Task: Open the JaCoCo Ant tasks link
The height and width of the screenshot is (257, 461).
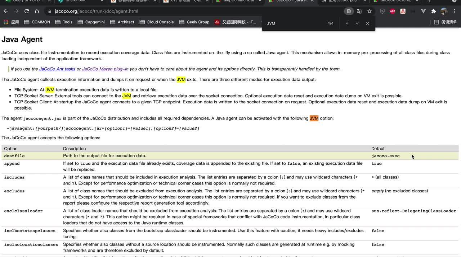Action: [57, 69]
